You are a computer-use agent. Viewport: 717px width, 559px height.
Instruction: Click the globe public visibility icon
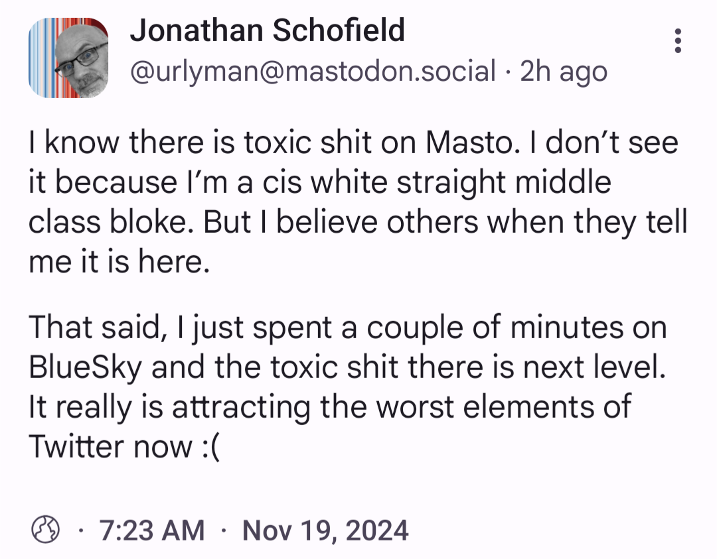(x=46, y=530)
